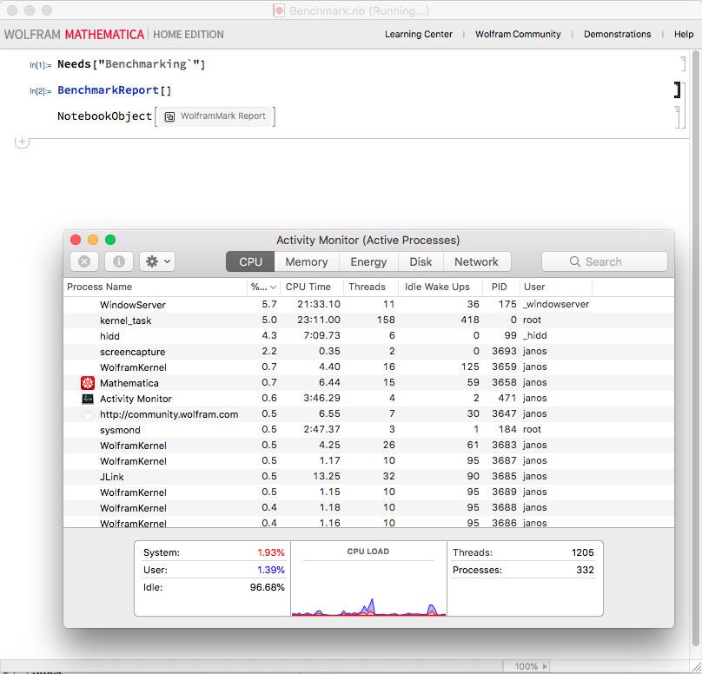Sort by % CPU column header
The height and width of the screenshot is (674, 702).
(263, 287)
